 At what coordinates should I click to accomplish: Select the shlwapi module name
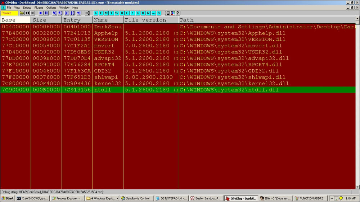point(106,77)
